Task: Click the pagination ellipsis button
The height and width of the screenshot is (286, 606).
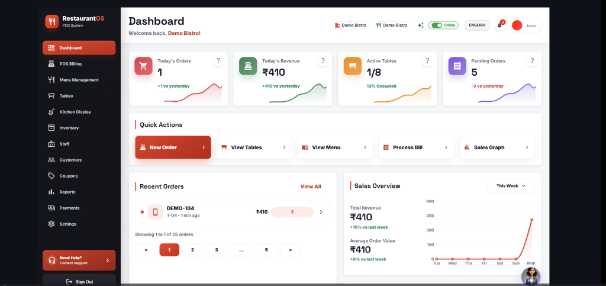Action: point(241,250)
